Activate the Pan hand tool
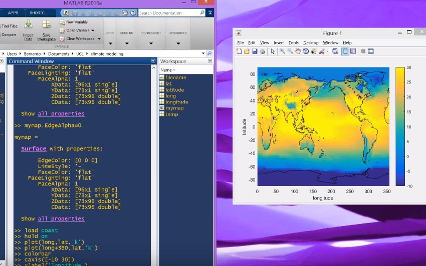The height and width of the screenshot is (266, 426). point(298,51)
